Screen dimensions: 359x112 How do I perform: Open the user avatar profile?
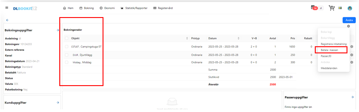point(350,8)
